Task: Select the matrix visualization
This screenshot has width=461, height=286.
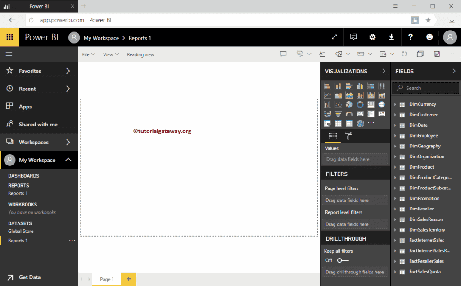Action: (x=349, y=123)
